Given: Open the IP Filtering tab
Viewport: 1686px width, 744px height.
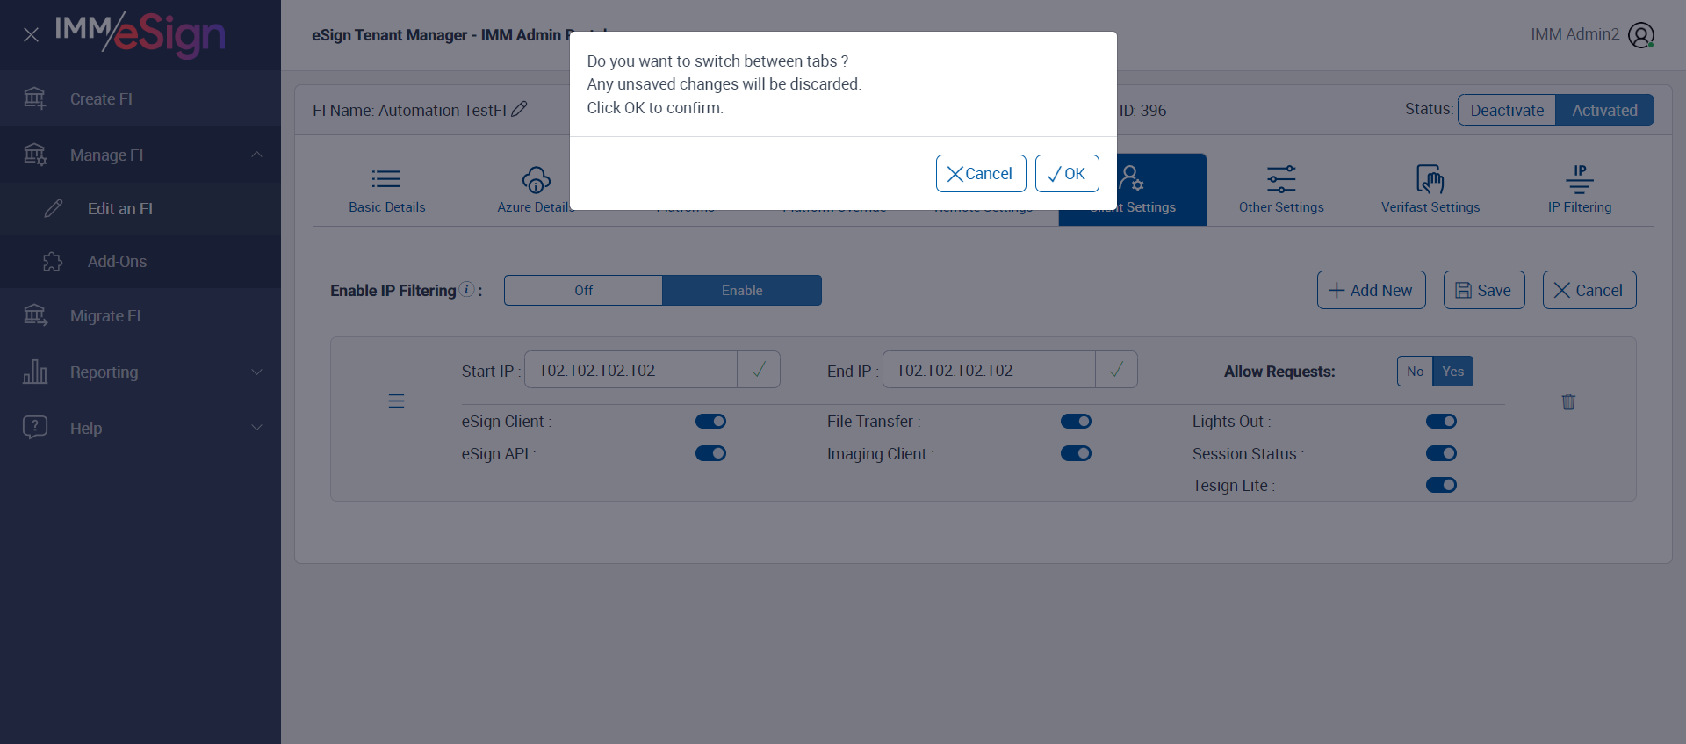Looking at the screenshot, I should click(1580, 190).
